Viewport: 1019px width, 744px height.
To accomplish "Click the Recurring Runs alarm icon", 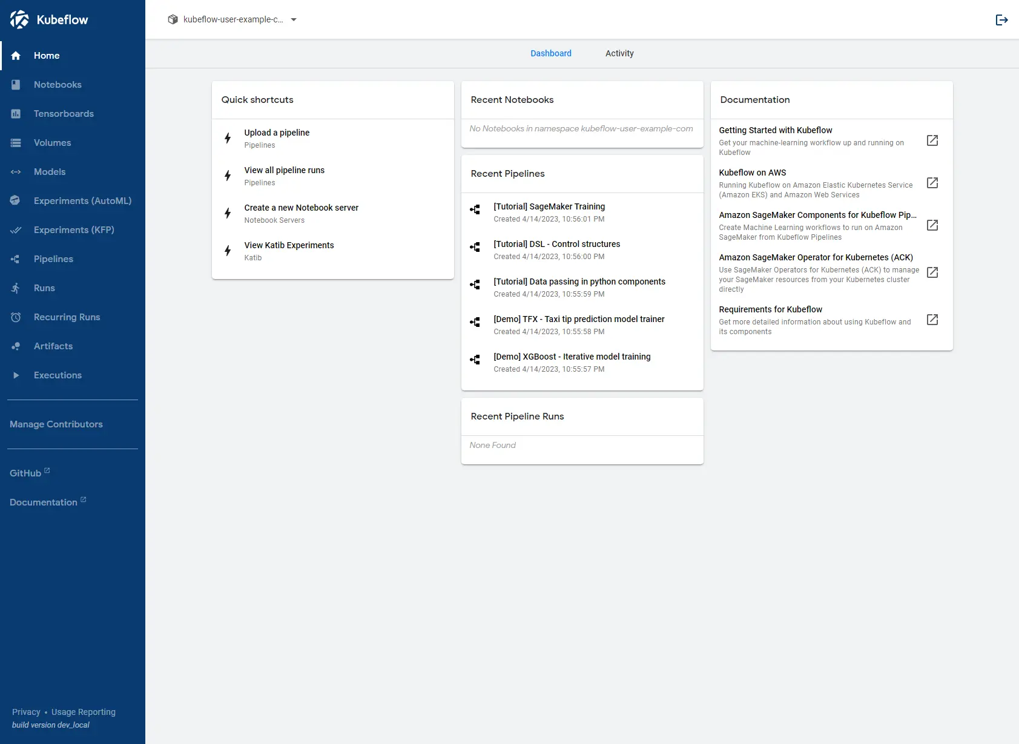I will click(x=16, y=317).
